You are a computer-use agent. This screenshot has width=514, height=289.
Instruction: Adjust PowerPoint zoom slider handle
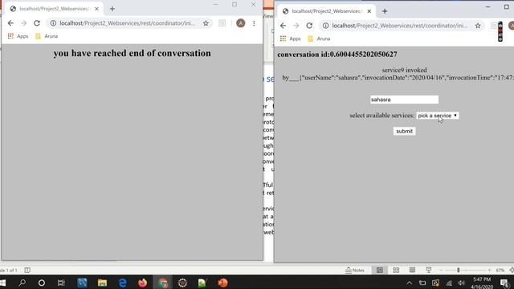459,270
